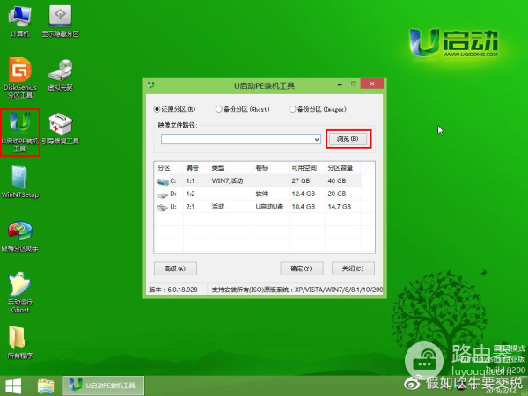The height and width of the screenshot is (396, 528).
Task: Open U启动PE装机工具 desktop icon
Action: pyautogui.click(x=20, y=132)
